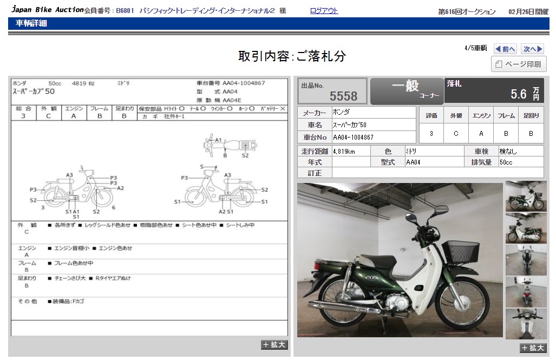The height and width of the screenshot is (360, 556).
Task: Click the color value ミドリ in details table
Action: [x=411, y=152]
